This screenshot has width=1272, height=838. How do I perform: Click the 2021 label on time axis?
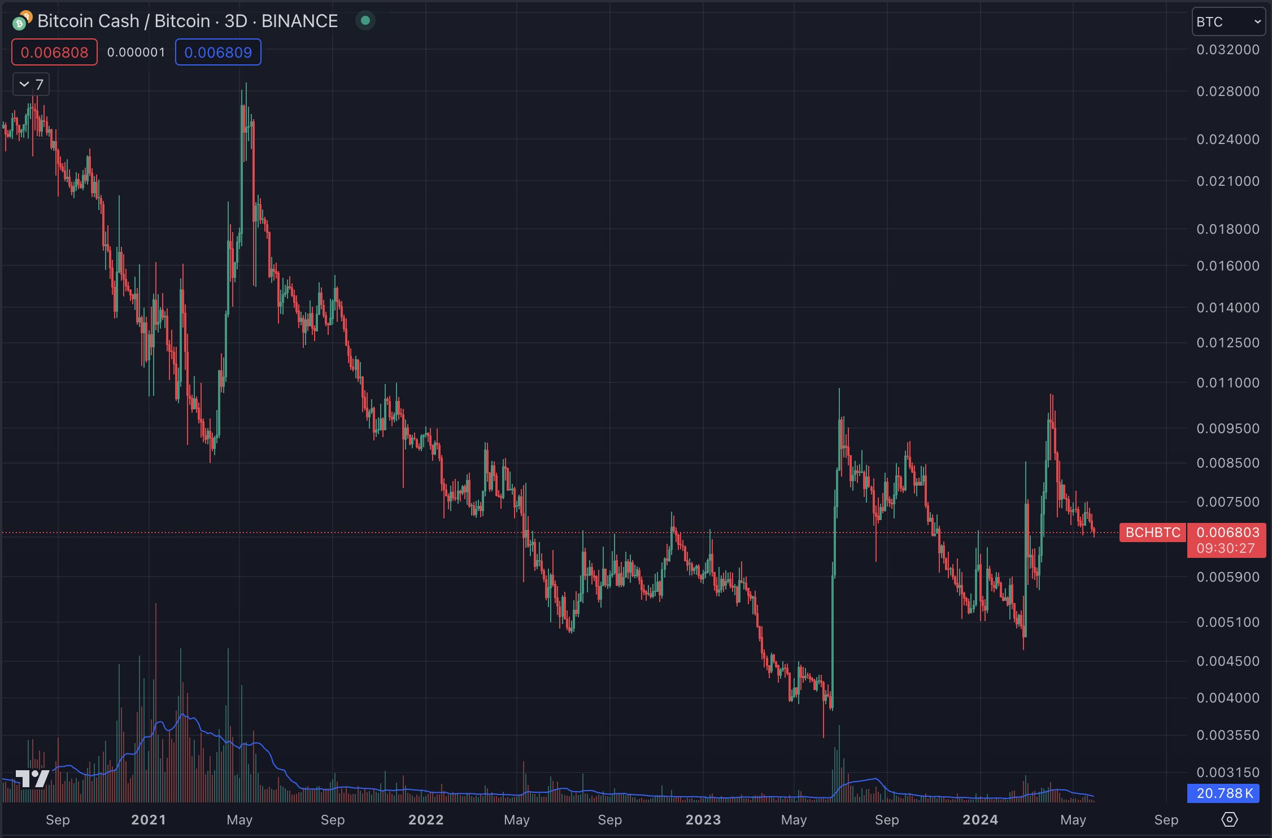[x=149, y=820]
